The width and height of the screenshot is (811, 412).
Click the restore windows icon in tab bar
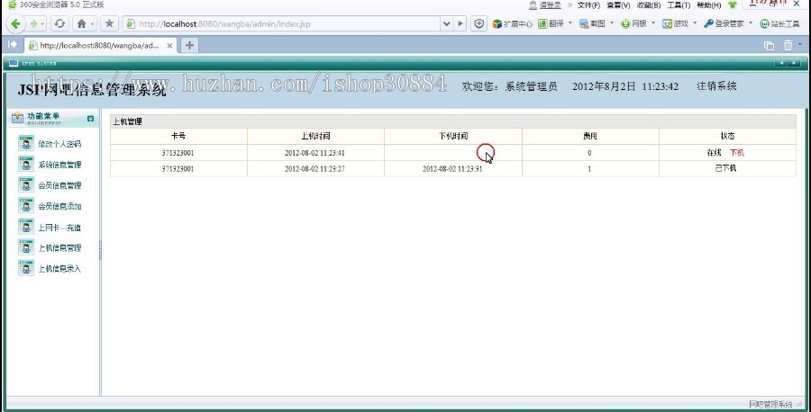770,46
